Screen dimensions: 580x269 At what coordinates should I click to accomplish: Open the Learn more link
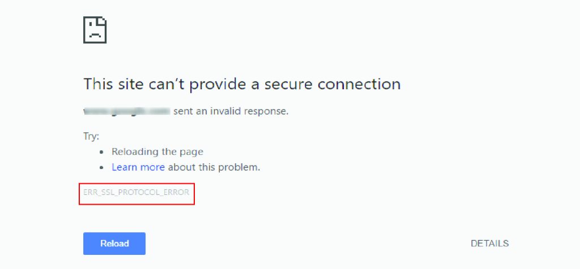(x=138, y=167)
